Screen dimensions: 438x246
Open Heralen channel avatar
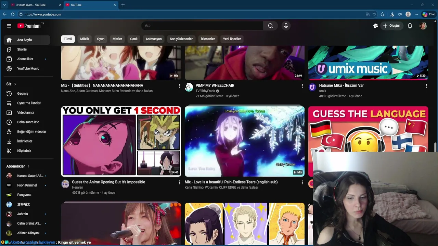coord(65,184)
